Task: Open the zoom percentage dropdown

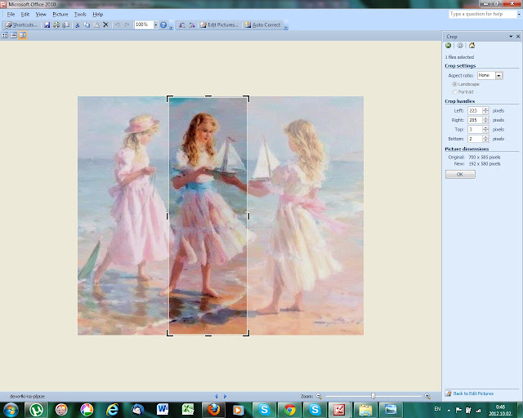Action: [x=154, y=25]
